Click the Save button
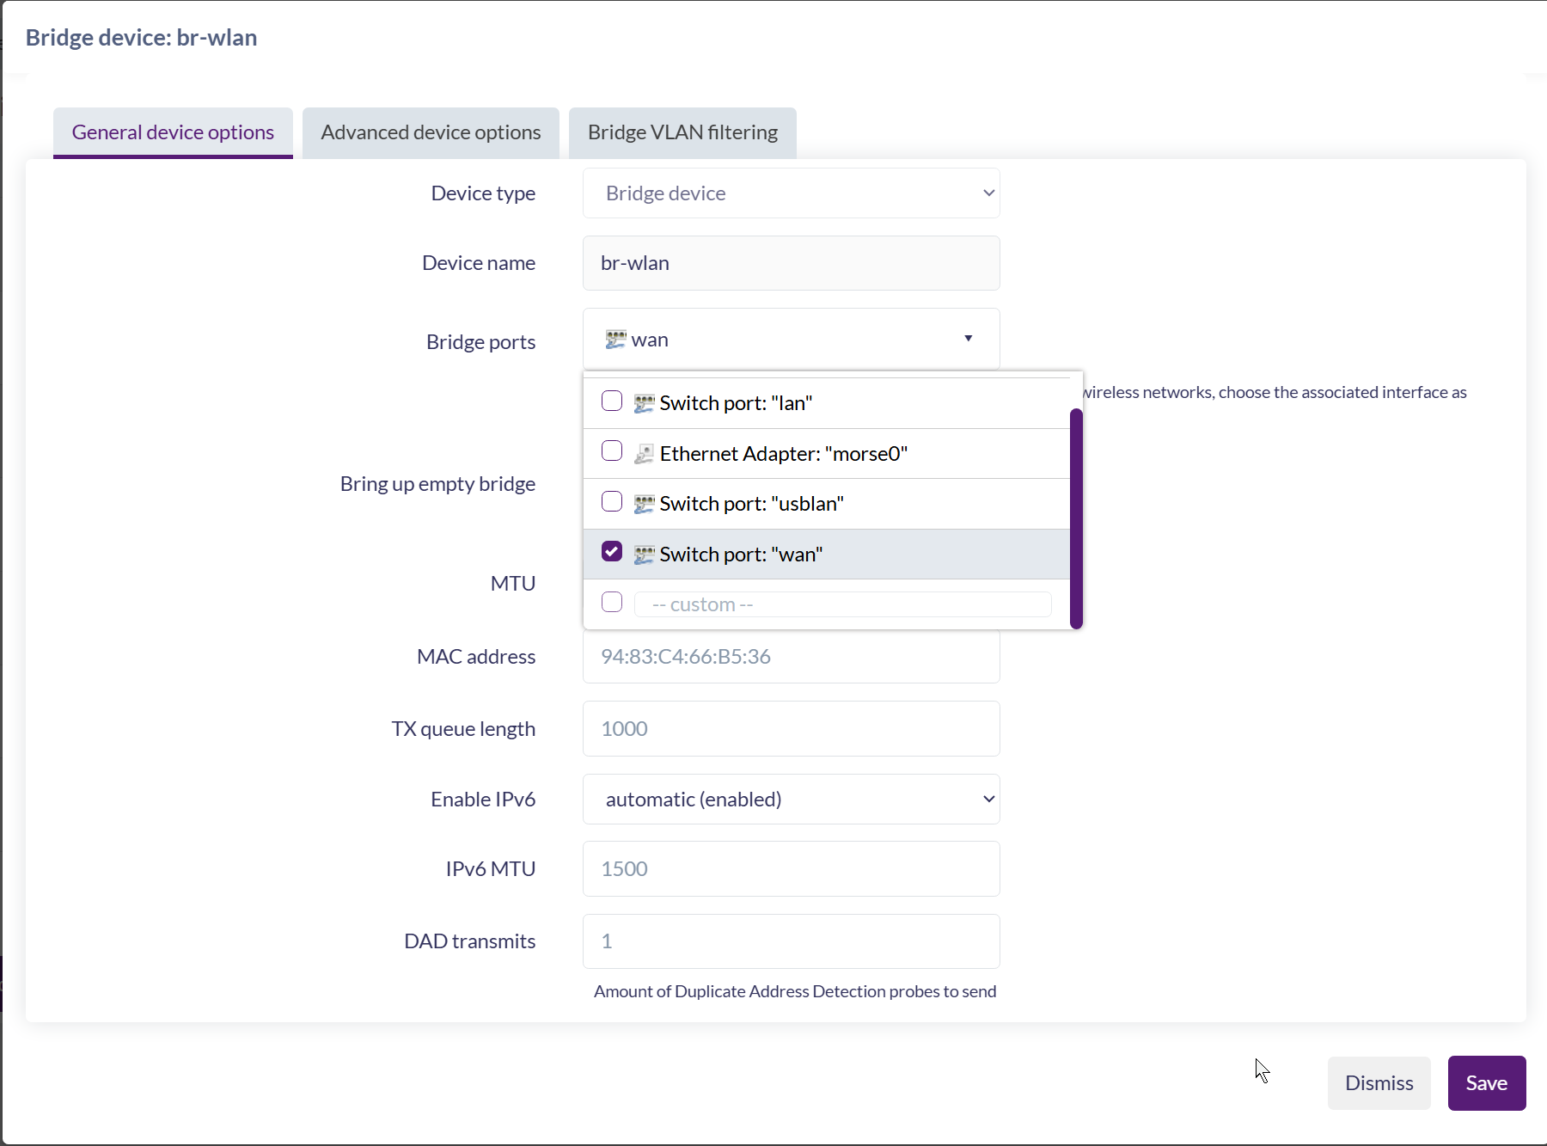This screenshot has height=1146, width=1547. (1486, 1083)
